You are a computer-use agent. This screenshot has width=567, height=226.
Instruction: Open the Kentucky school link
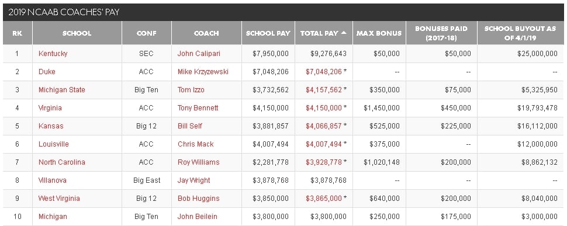pos(53,53)
